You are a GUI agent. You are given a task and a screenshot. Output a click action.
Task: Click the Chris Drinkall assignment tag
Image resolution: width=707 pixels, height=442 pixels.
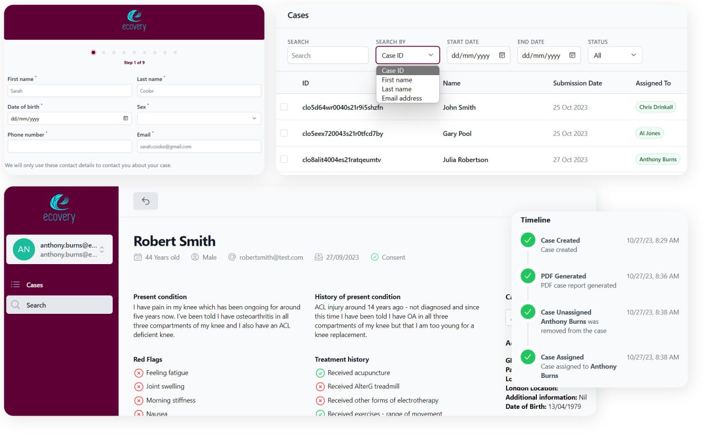[656, 107]
